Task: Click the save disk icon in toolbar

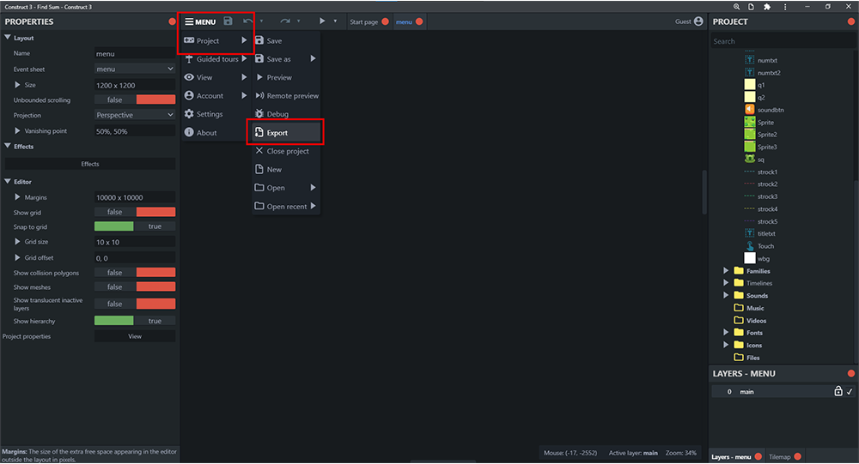Action: point(228,21)
